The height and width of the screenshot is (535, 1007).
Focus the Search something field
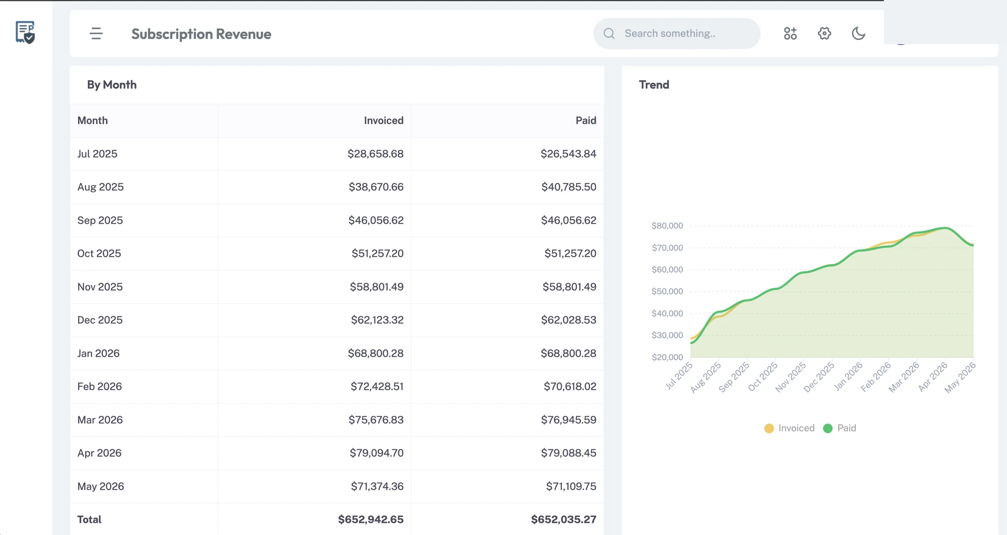pos(677,33)
